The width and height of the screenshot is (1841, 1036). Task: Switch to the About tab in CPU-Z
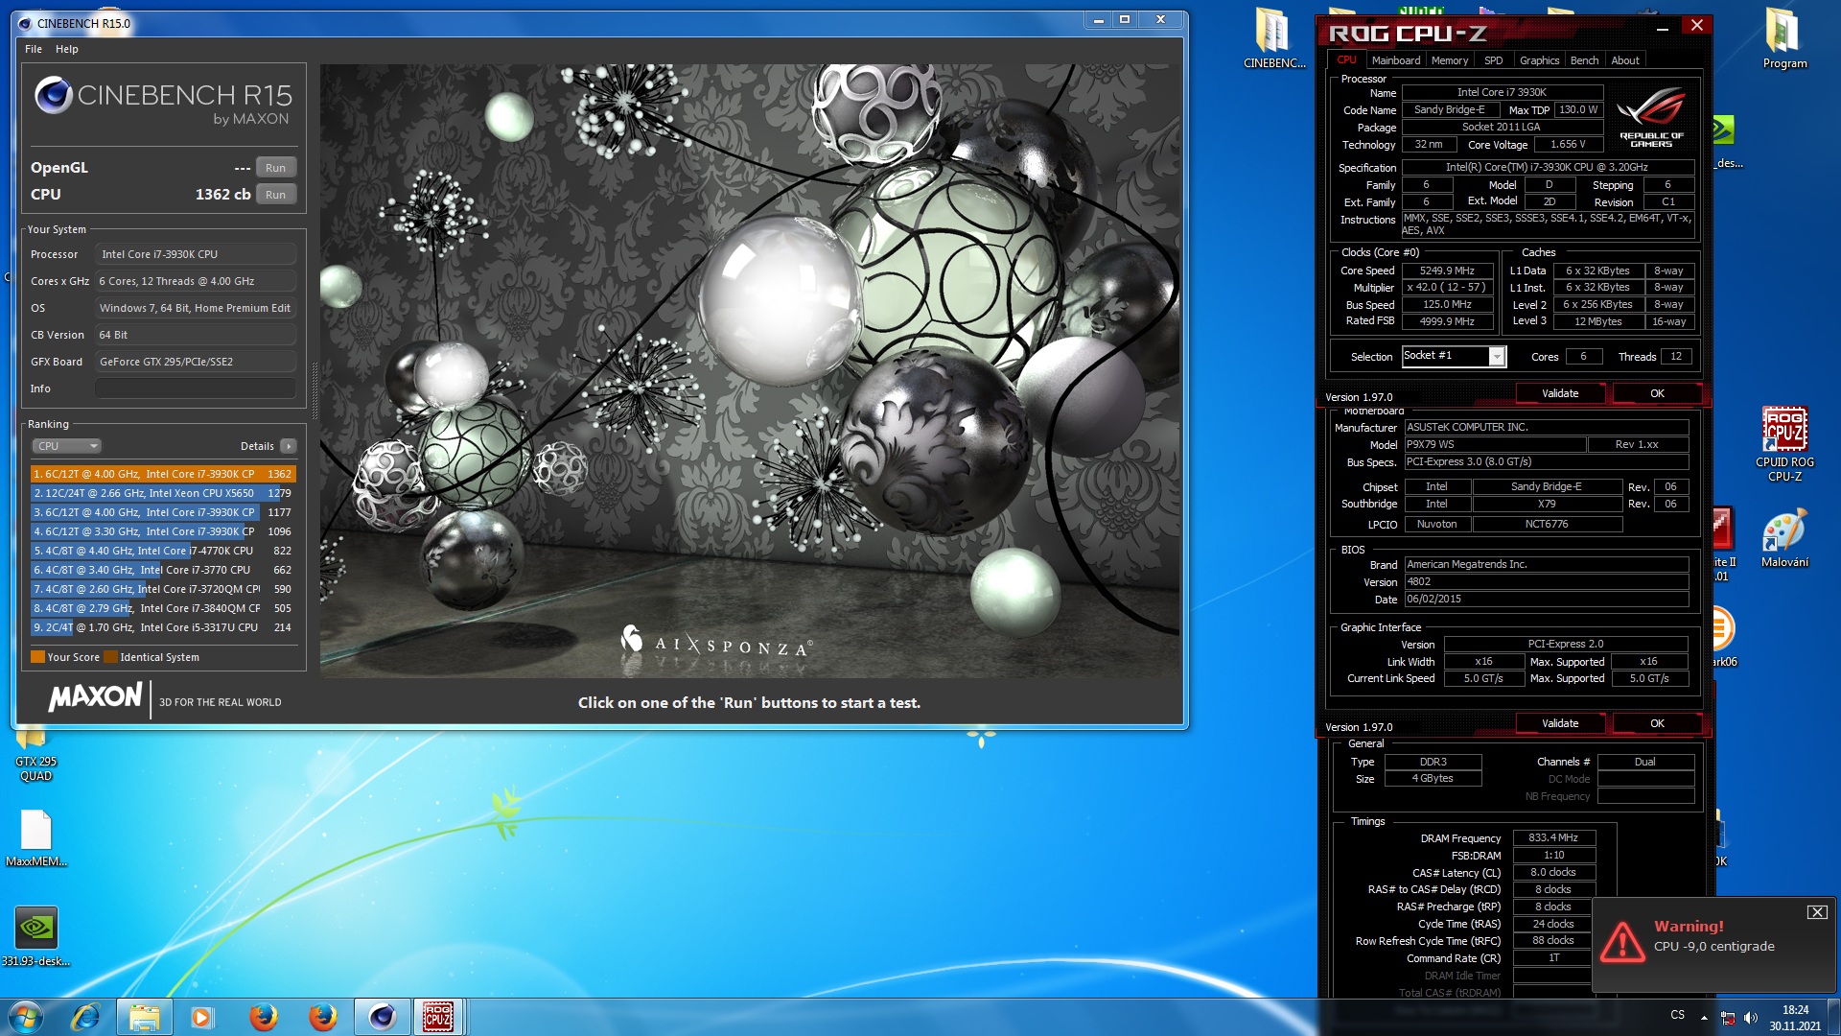[1624, 60]
